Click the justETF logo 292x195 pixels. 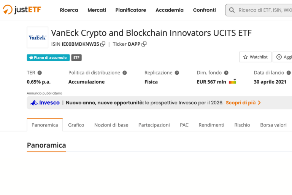click(22, 10)
